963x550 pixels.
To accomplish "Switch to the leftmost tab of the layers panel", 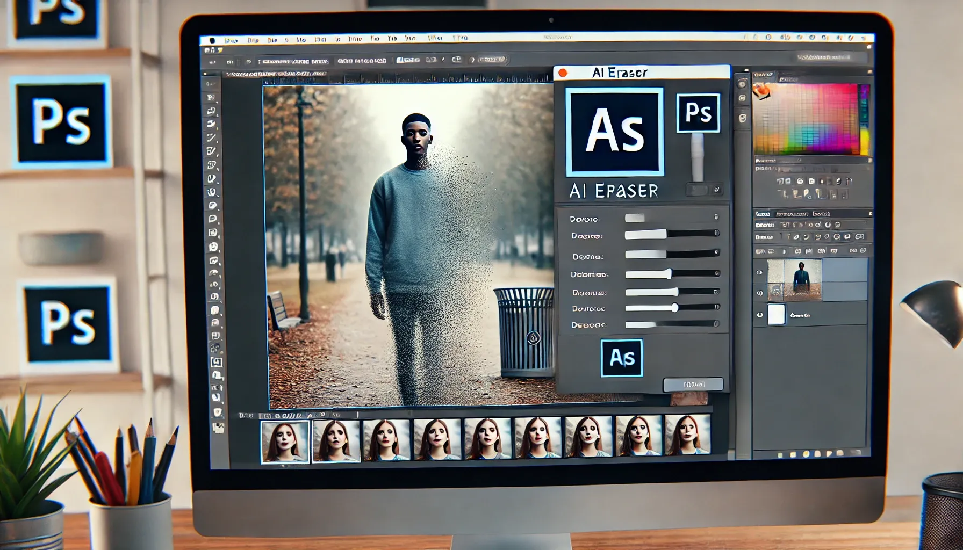I will click(x=763, y=214).
